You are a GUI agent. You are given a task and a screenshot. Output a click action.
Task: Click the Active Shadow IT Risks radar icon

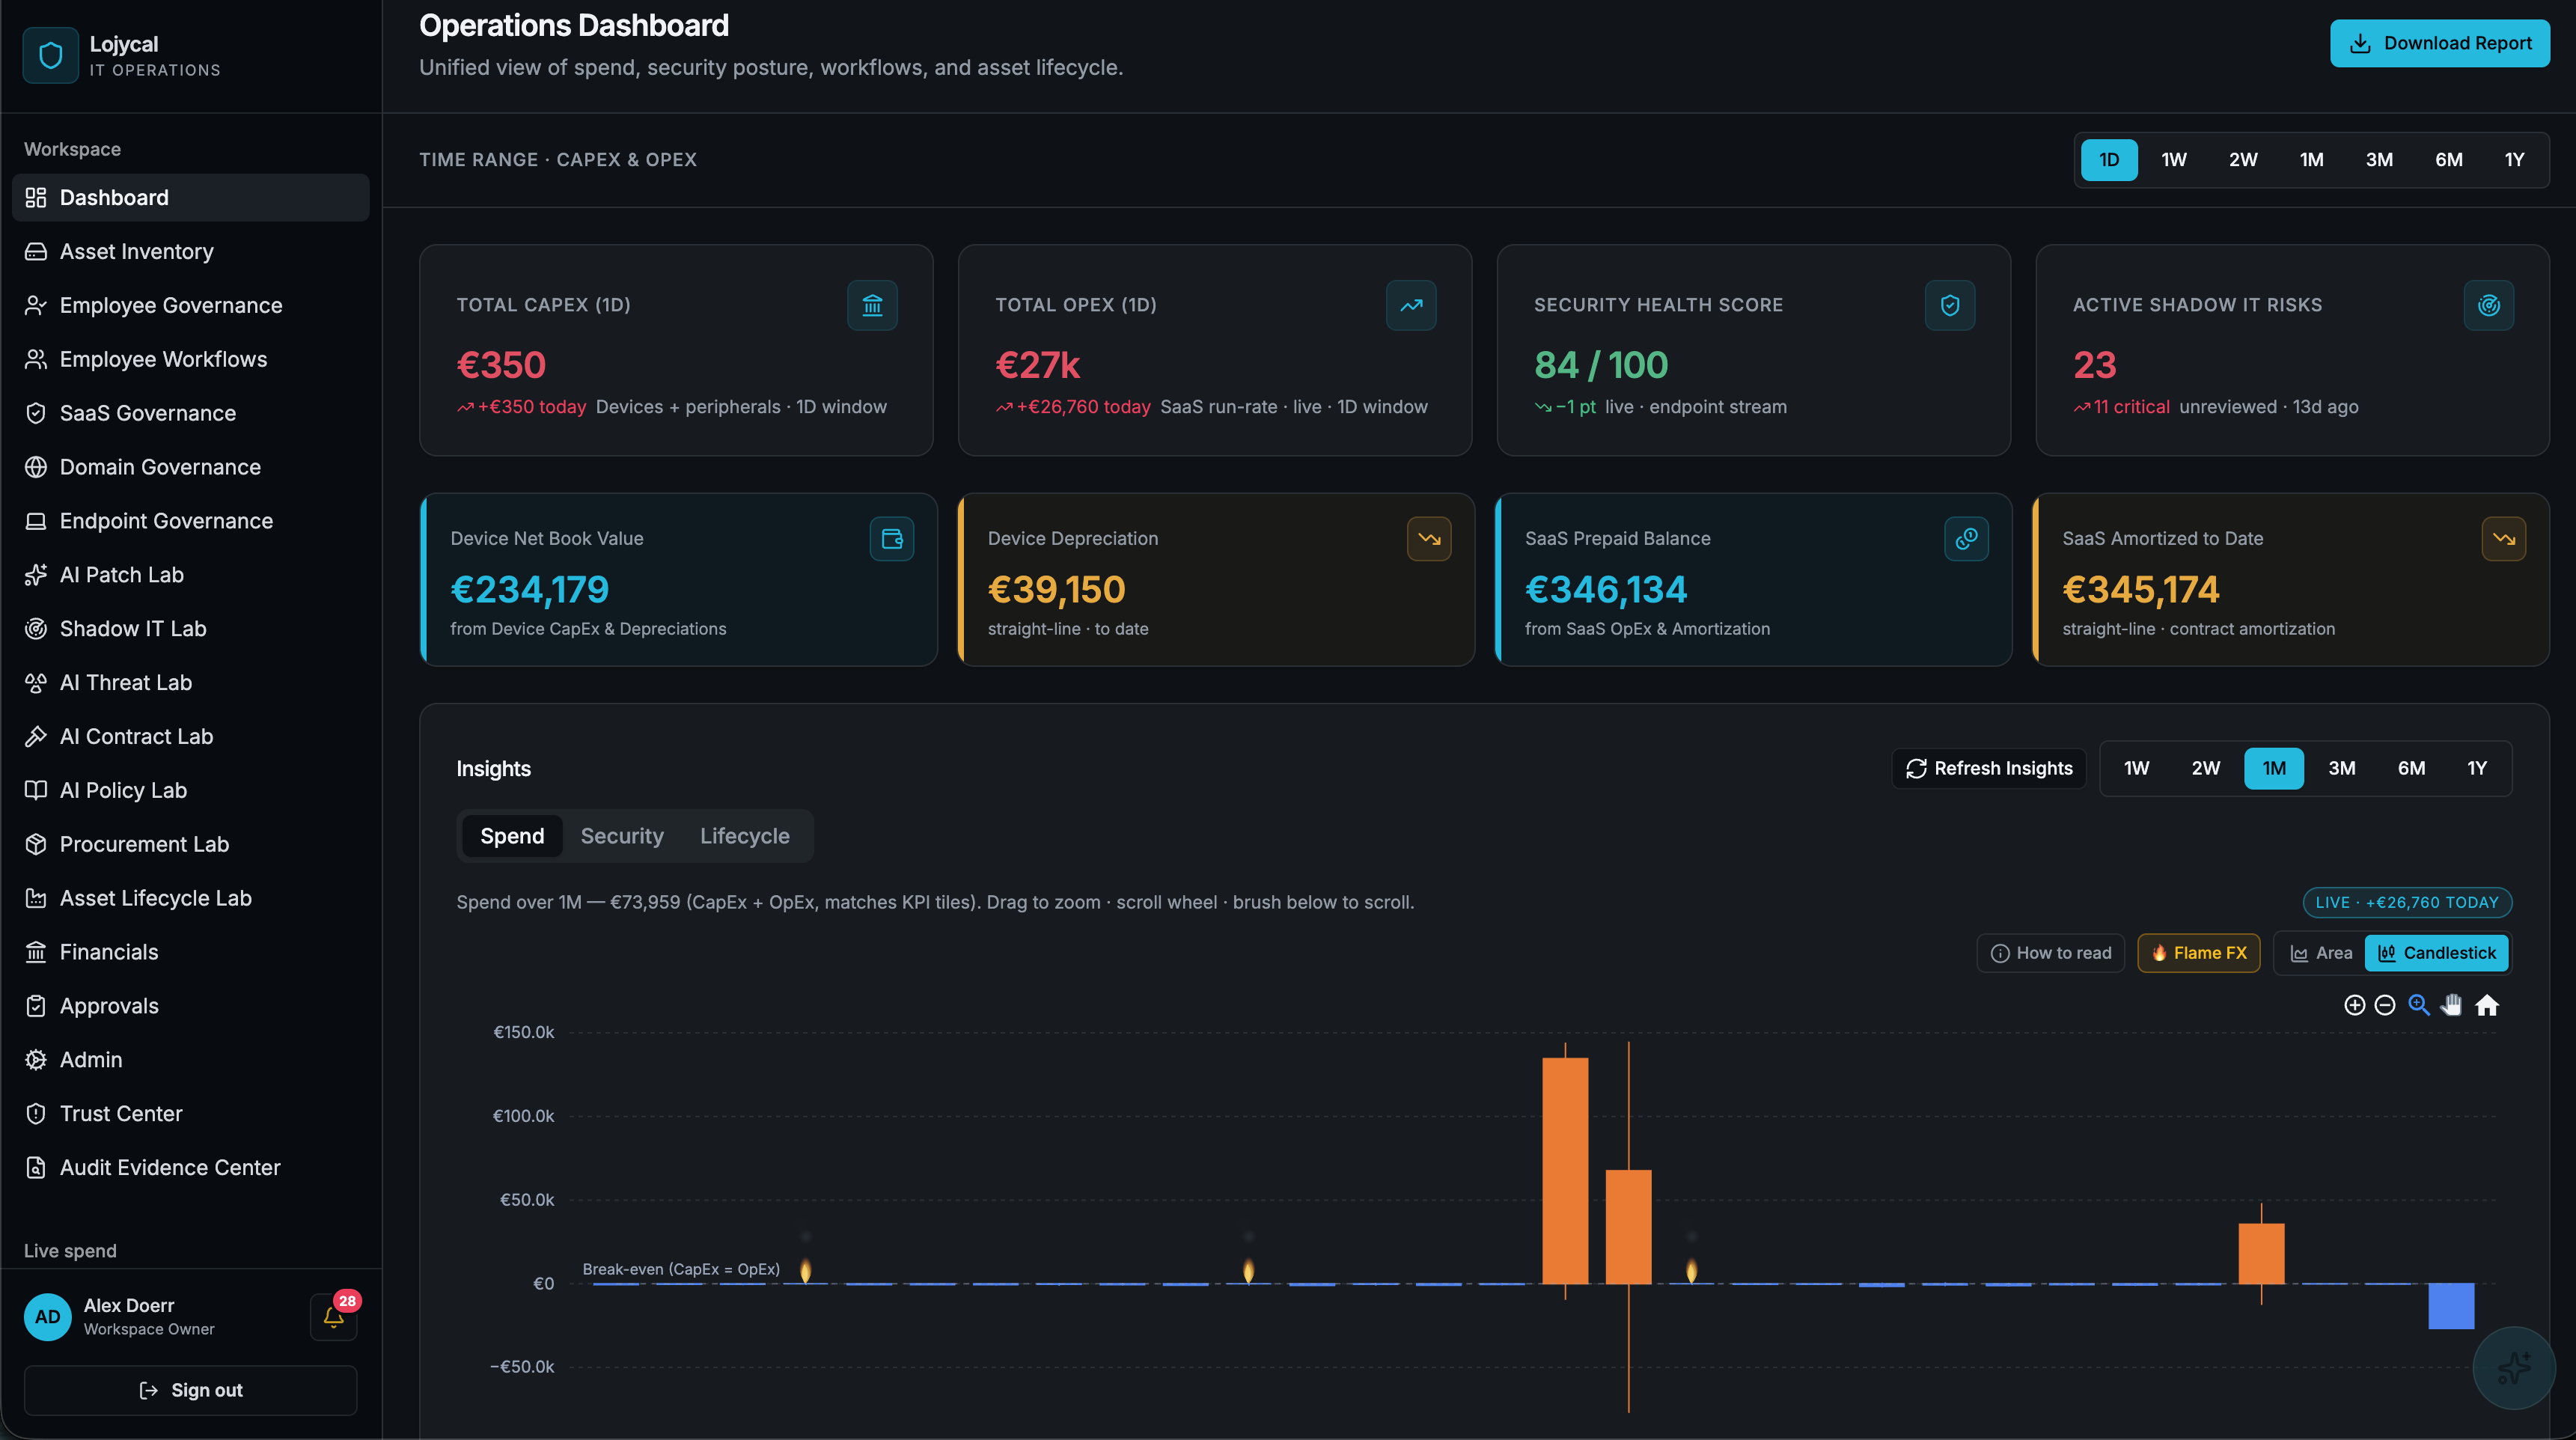tap(2489, 306)
